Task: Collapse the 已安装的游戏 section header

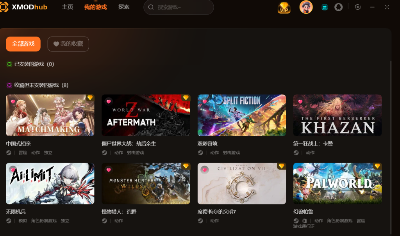Action: [x=30, y=64]
